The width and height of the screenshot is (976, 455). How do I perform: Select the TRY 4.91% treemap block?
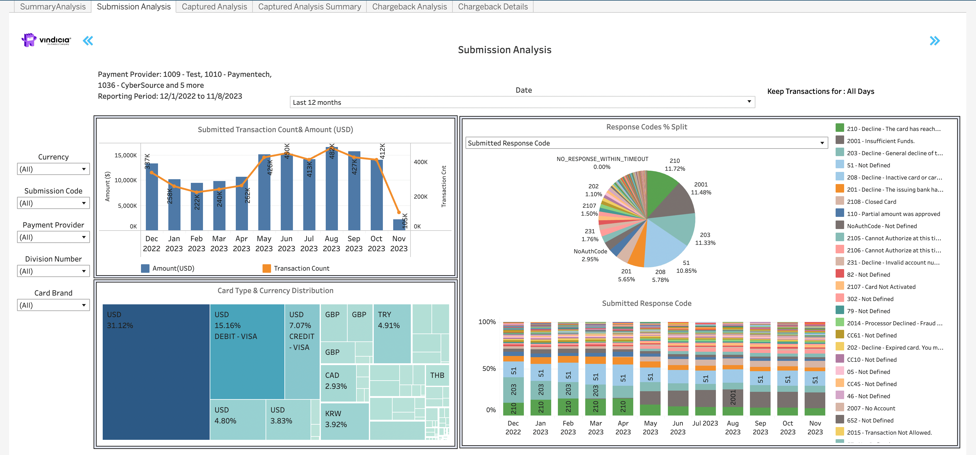tap(392, 334)
